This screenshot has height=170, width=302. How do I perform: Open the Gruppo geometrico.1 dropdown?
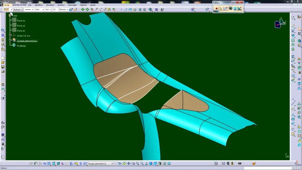[112, 164]
